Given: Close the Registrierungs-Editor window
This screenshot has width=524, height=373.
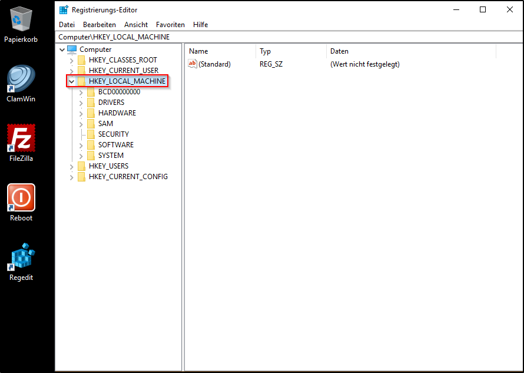Looking at the screenshot, I should point(510,9).
